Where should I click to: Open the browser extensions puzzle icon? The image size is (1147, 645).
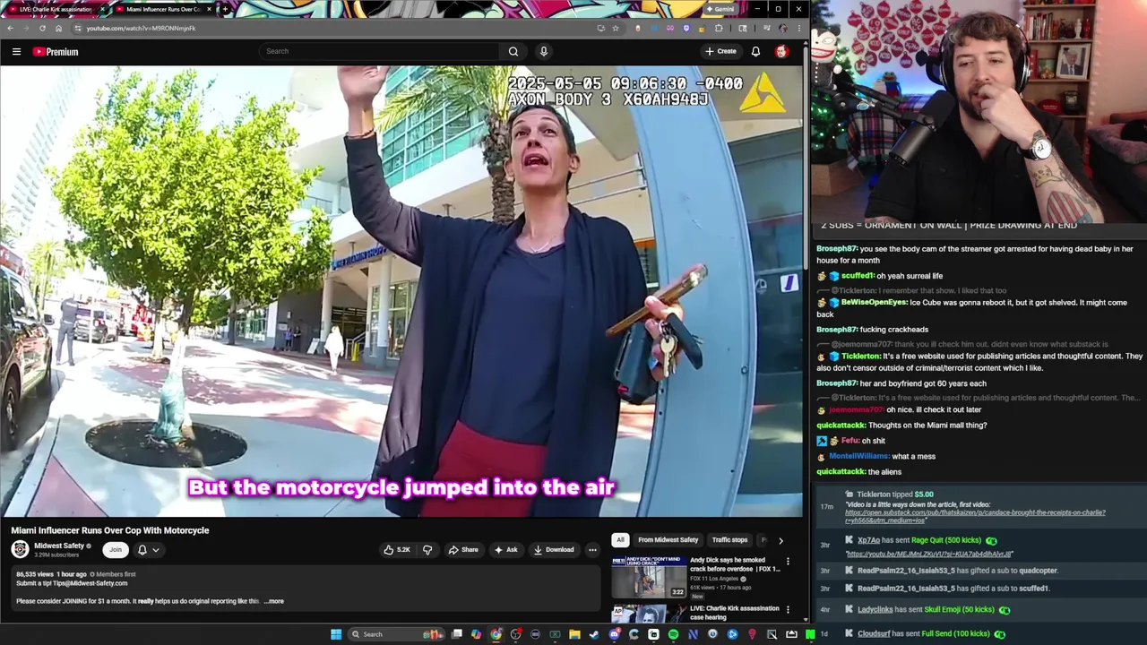pyautogui.click(x=718, y=28)
